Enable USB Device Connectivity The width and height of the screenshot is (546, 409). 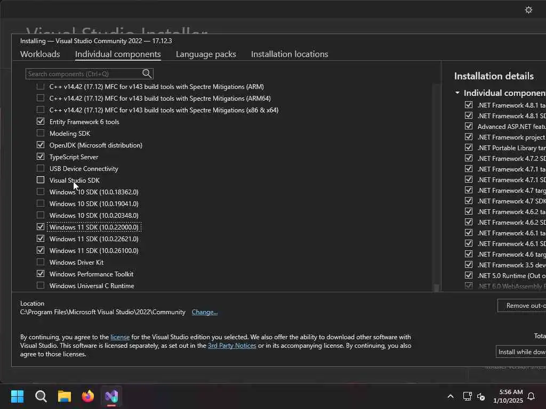click(x=41, y=168)
